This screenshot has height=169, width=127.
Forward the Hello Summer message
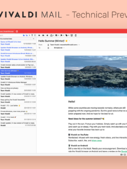(x=47, y=36)
